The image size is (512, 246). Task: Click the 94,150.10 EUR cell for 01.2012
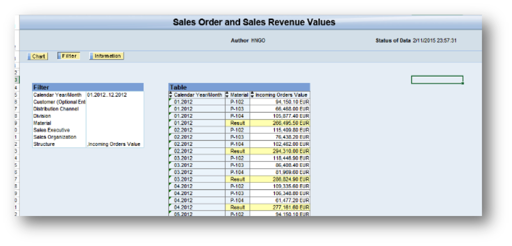280,102
